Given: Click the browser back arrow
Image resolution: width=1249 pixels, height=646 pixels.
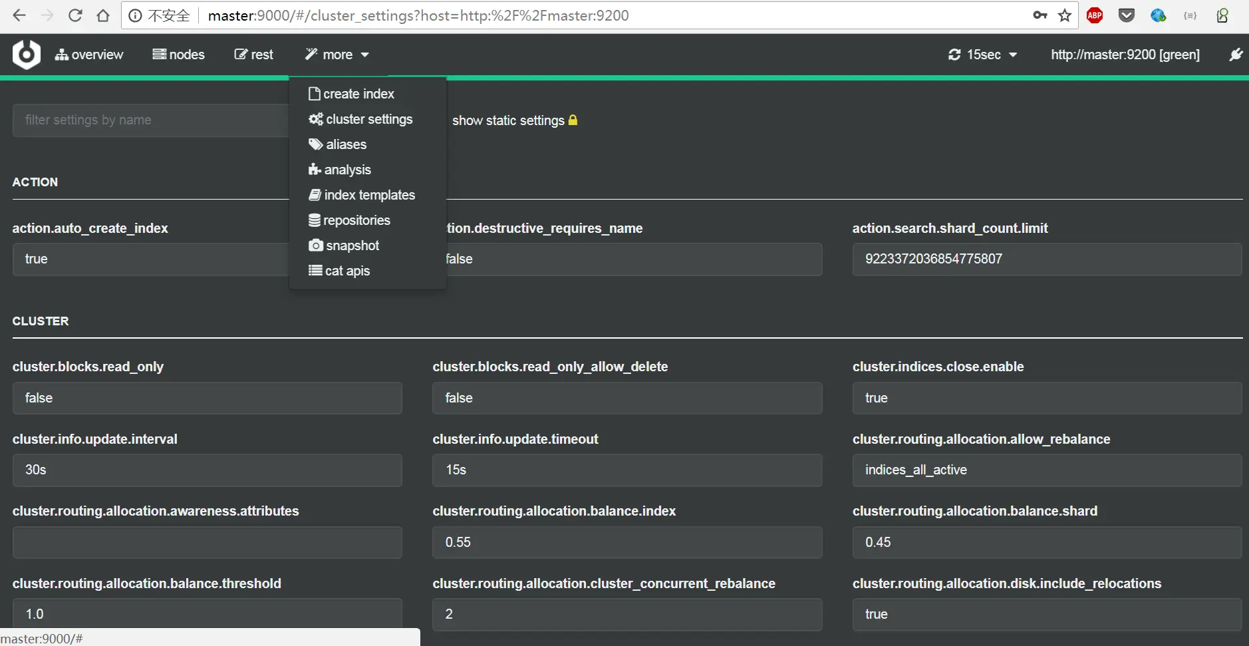Looking at the screenshot, I should (x=19, y=15).
